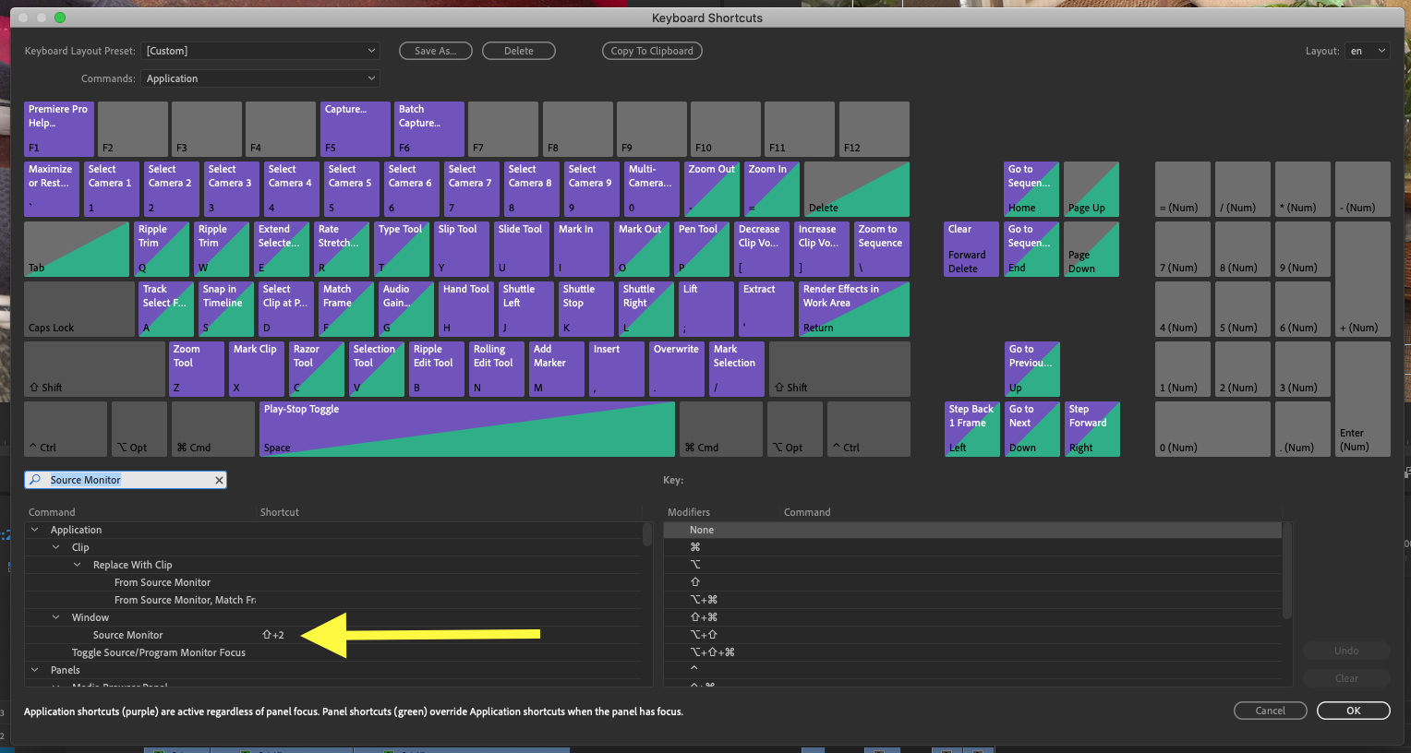1411x753 pixels.
Task: Select the Premiere Pro Help F1 key
Action: point(59,129)
